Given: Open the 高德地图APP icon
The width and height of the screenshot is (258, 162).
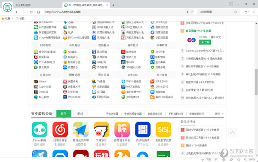Looking at the screenshot, I should click(81, 130).
